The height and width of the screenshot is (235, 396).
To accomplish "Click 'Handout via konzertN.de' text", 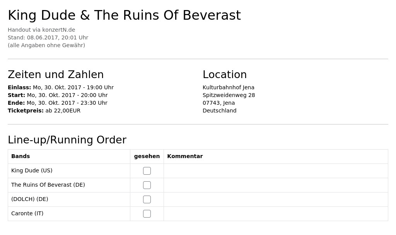I will pos(41,30).
